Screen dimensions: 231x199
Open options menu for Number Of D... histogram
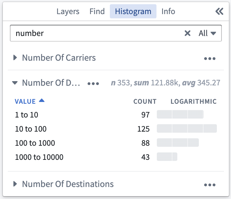click(93, 84)
